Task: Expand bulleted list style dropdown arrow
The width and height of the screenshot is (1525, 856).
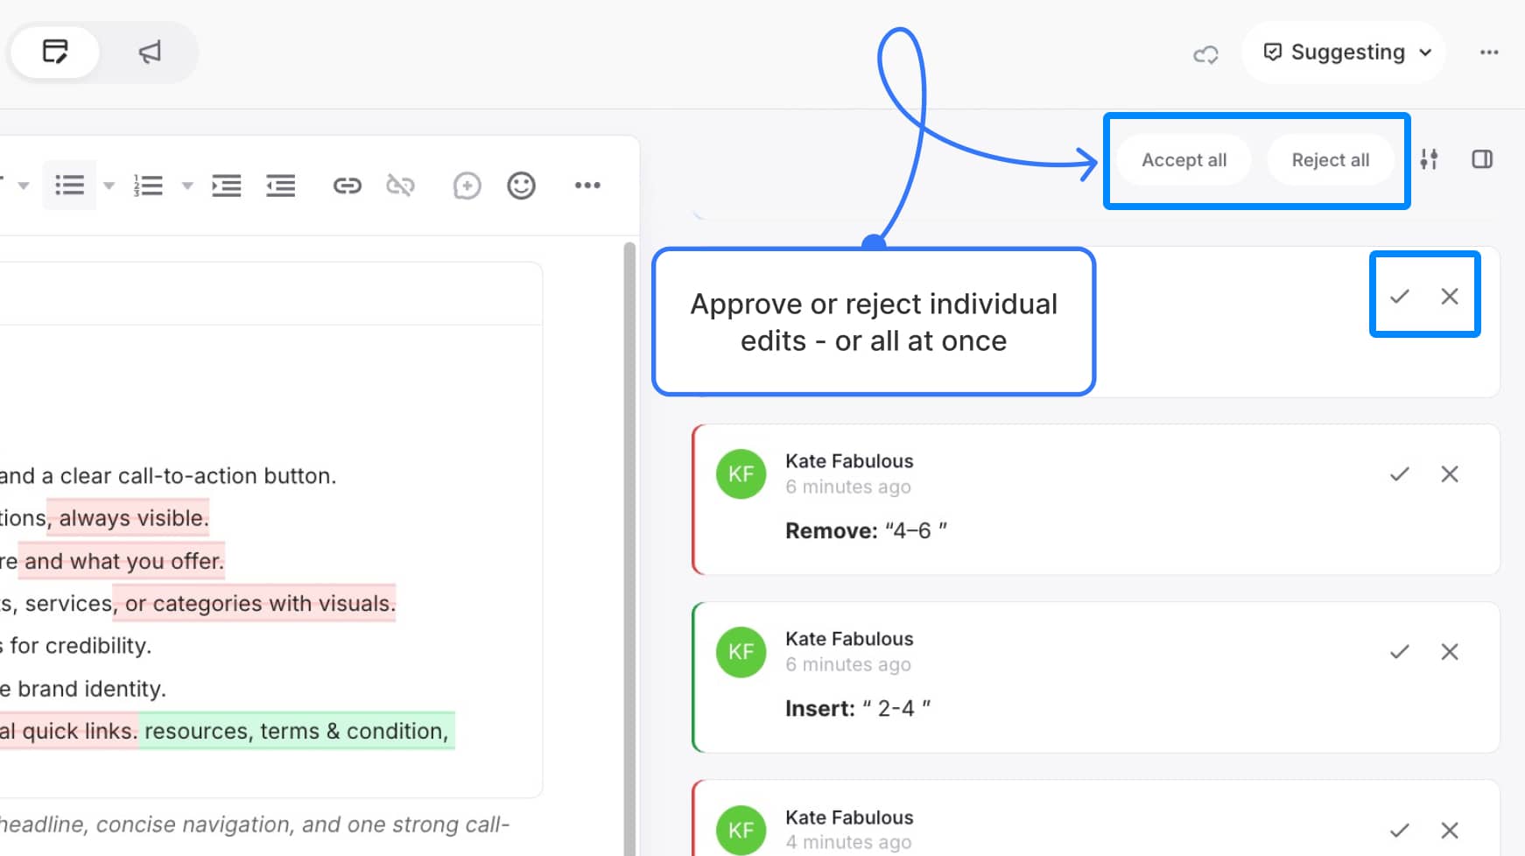Action: pyautogui.click(x=109, y=186)
